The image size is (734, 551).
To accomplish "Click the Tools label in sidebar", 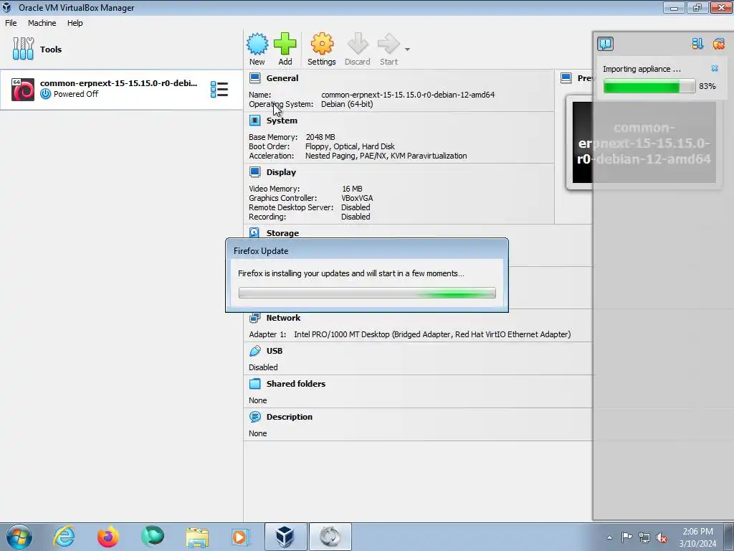I will [x=51, y=50].
